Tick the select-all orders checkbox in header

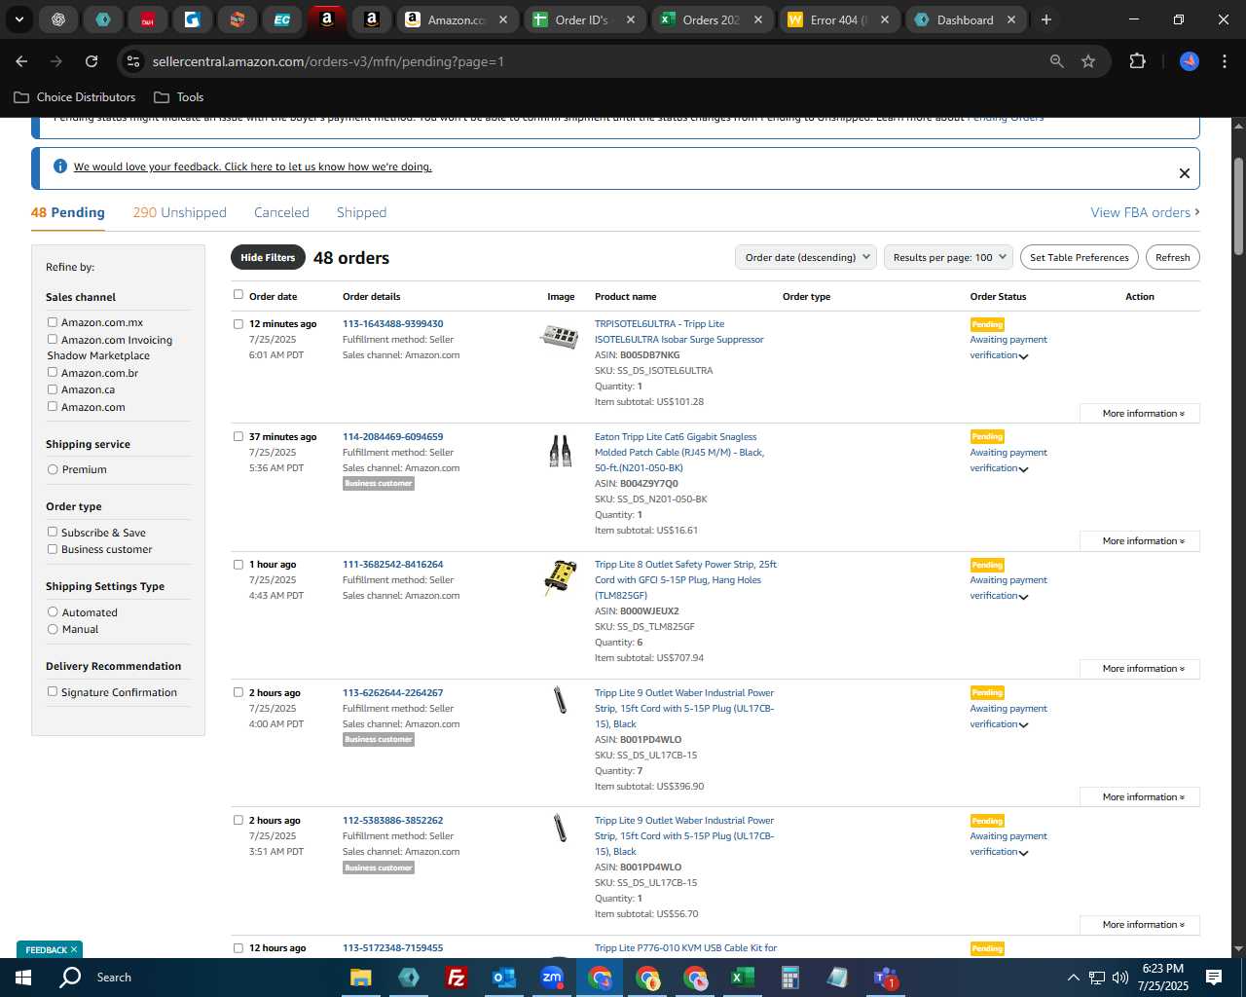[x=238, y=295]
